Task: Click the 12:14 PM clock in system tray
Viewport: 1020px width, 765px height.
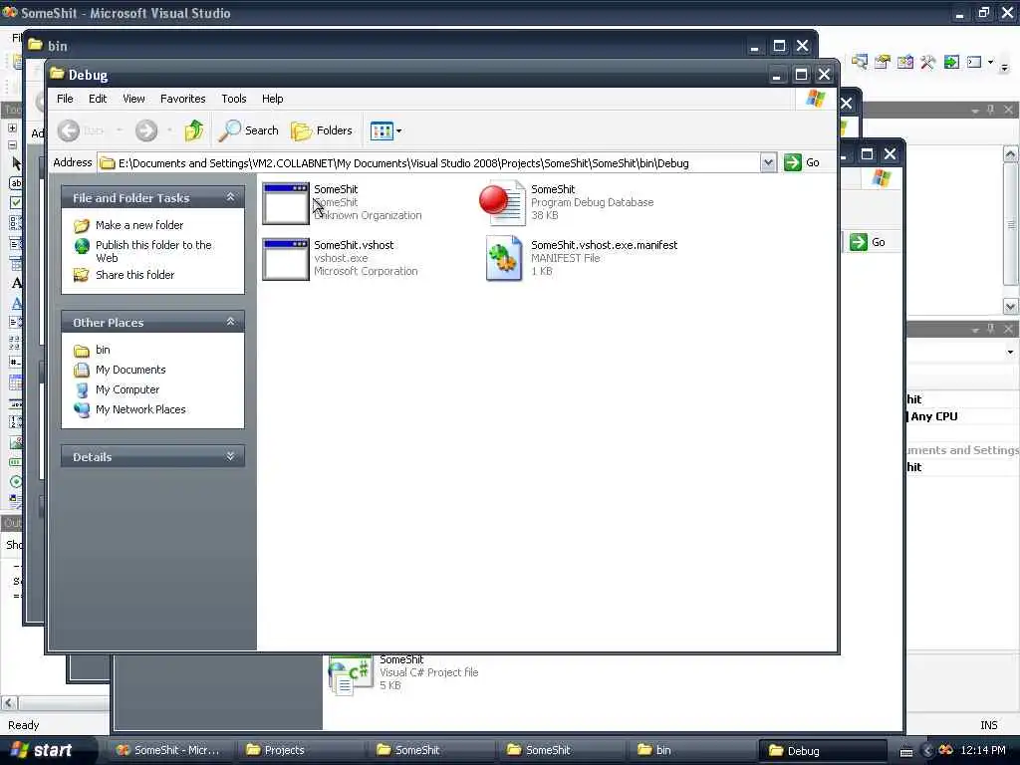Action: pyautogui.click(x=983, y=750)
